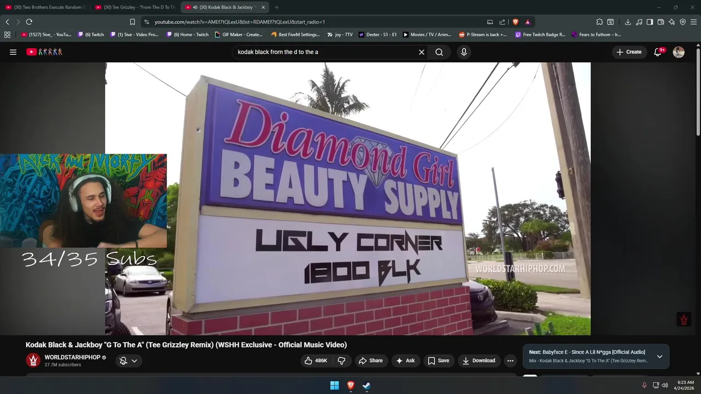Open Movies / TV / Anime bookmark

427,34
